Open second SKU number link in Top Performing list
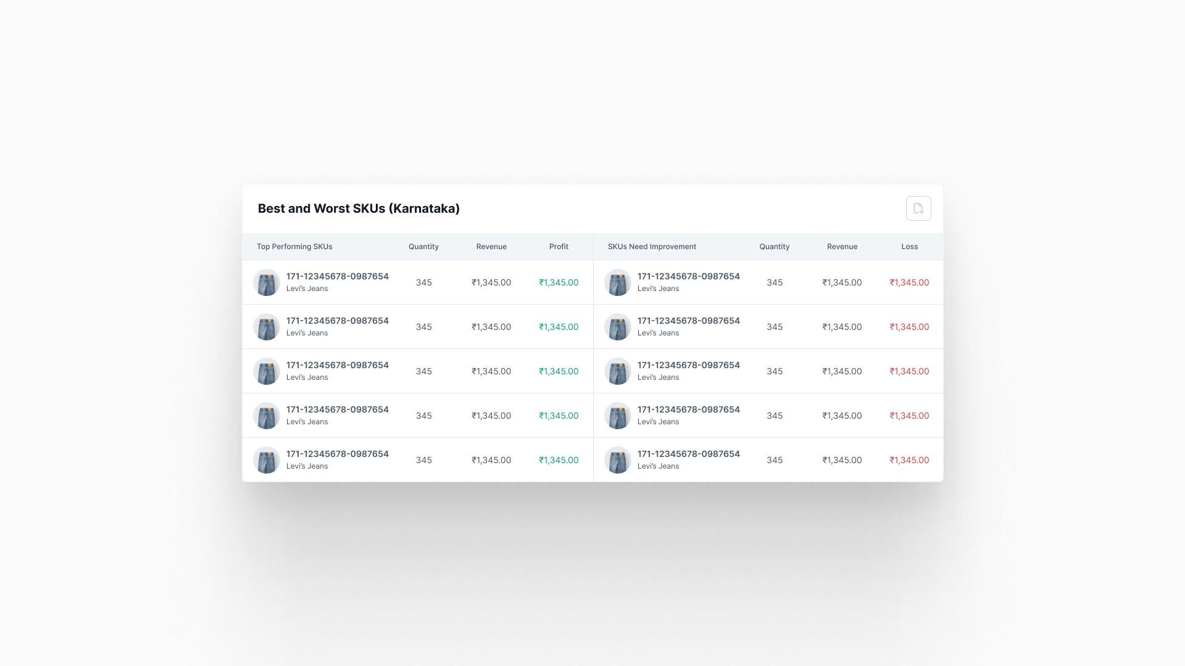The height and width of the screenshot is (666, 1185). pos(338,321)
